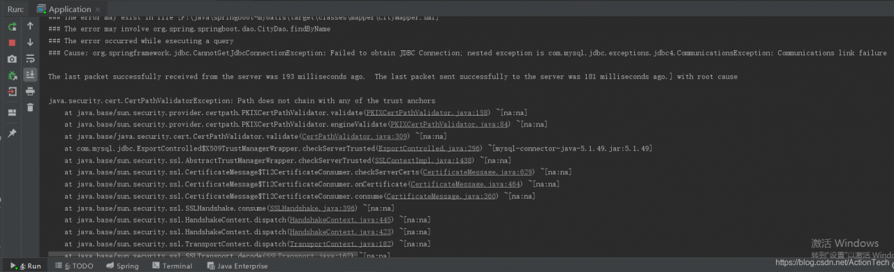Click the green bug debug icon

(12, 75)
